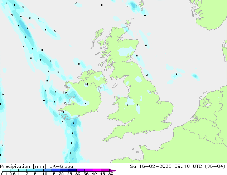Viewport: 227px width, 175px height.
Task: Pick the 40–45 mm magenta legend swatch
Action: pos(97,170)
